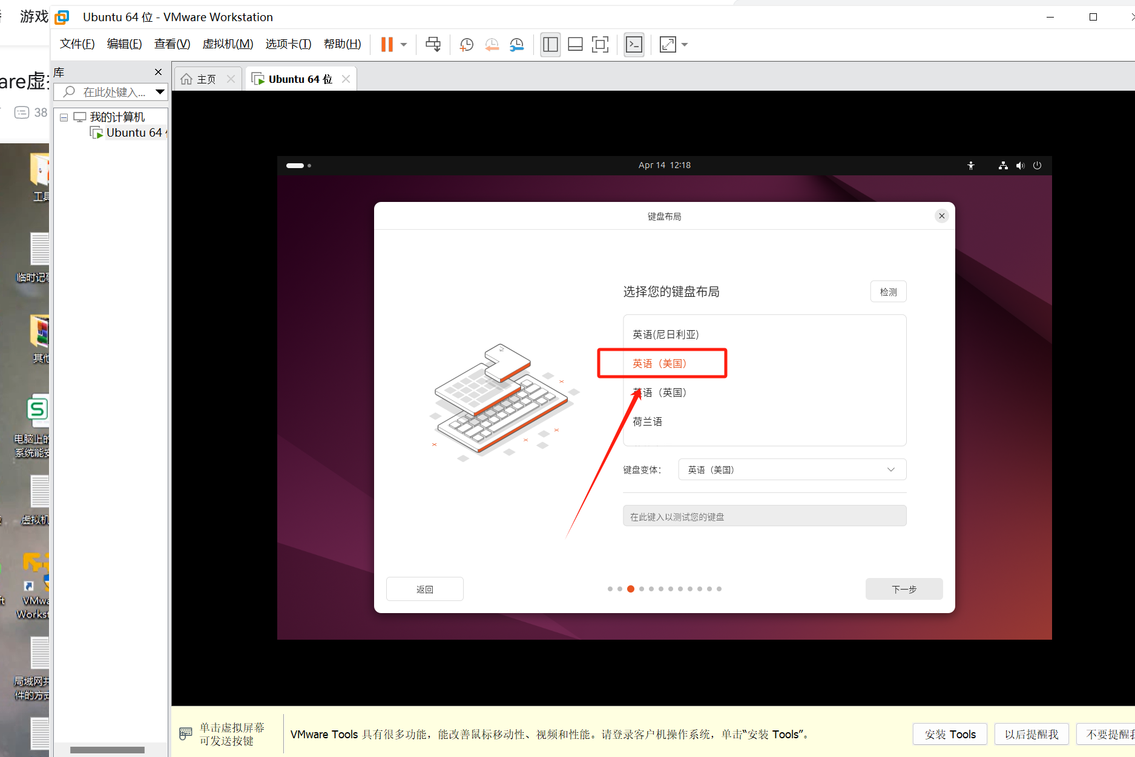Open the 帮助(H) menu
Screen dimensions: 1135x757
pos(342,44)
